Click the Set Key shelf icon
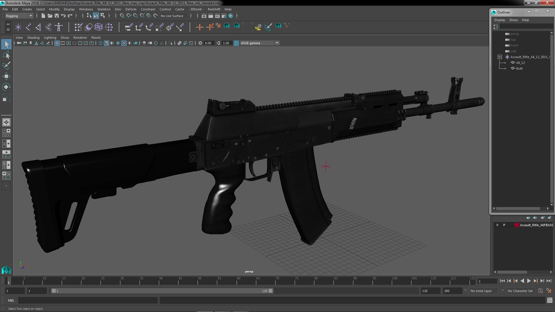The image size is (555, 312). 199,27
